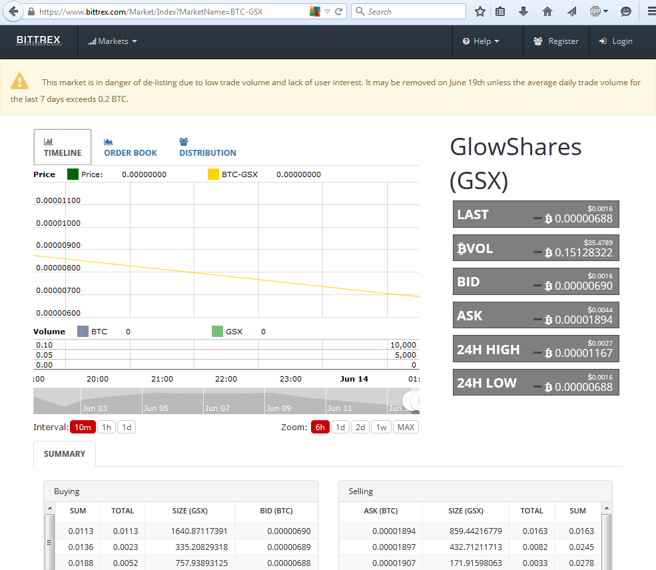Click the chart range slider handle
The width and height of the screenshot is (656, 570).
click(412, 401)
